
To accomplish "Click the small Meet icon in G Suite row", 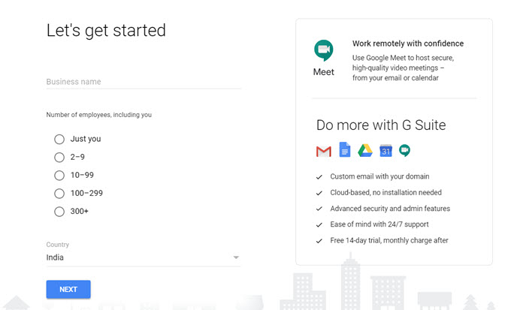I will pyautogui.click(x=405, y=150).
